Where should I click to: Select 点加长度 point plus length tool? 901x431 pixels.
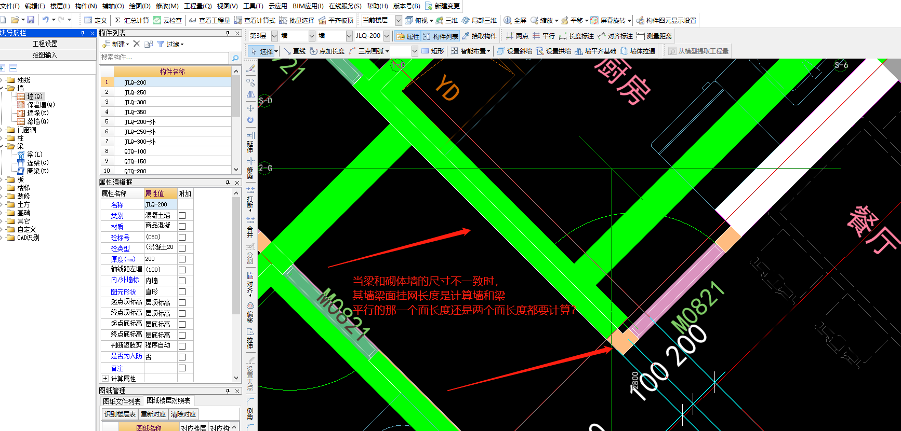click(x=327, y=51)
